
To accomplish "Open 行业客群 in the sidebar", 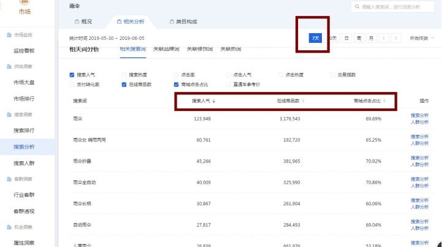I will coord(24,195).
